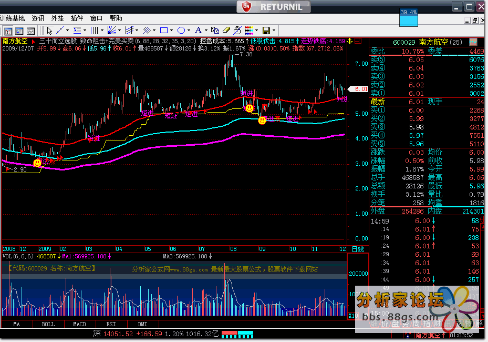Image resolution: width=488 pixels, height=342 pixels.
Task: Click the second blue window layout icon
Action: (19, 31)
